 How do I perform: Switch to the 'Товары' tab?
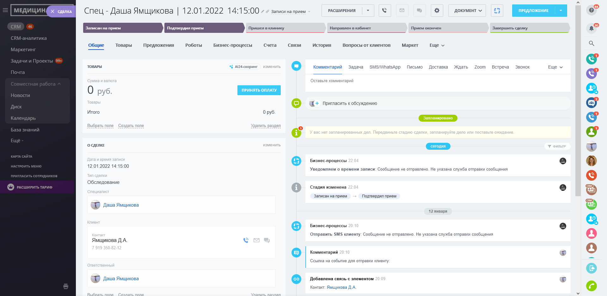pyautogui.click(x=123, y=45)
